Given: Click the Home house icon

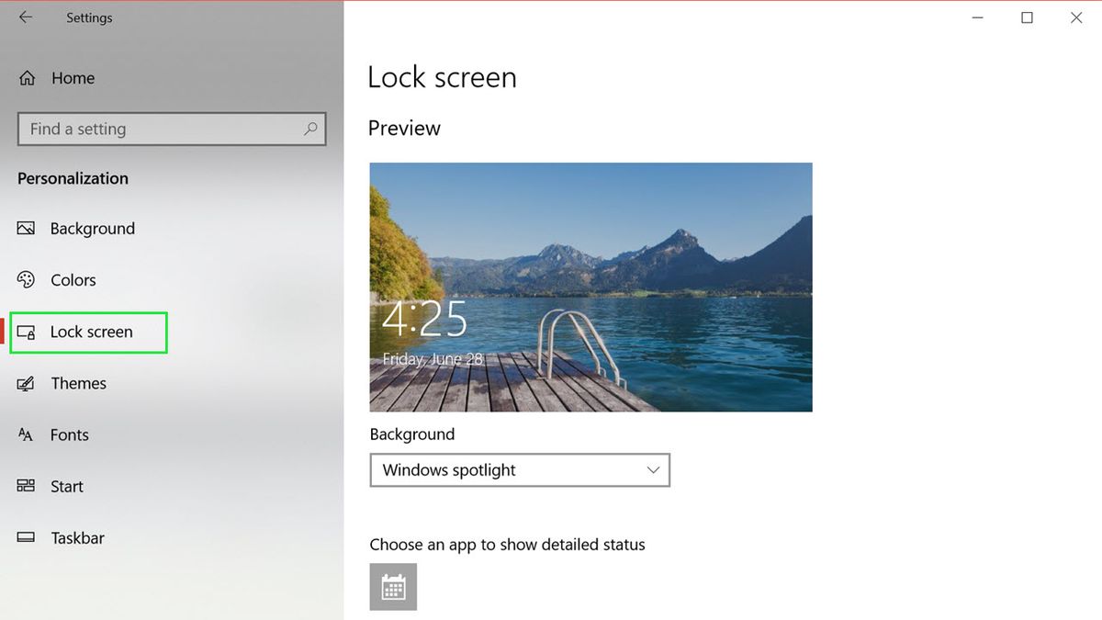Looking at the screenshot, I should coord(27,77).
